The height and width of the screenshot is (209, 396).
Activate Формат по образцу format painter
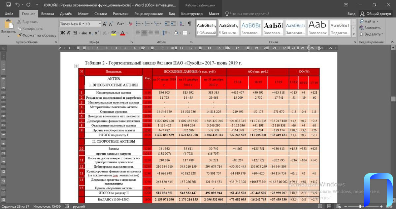pos(37,35)
